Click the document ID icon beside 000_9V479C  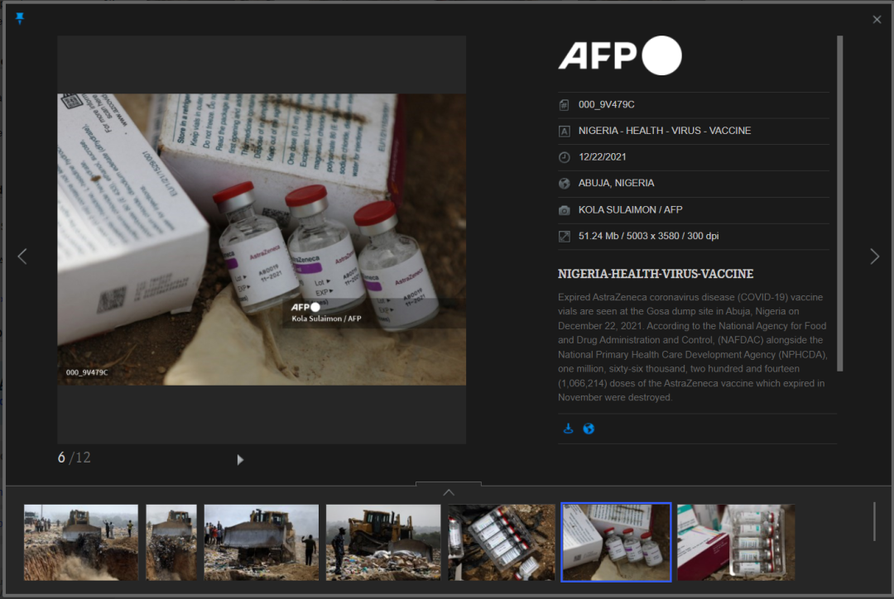coord(564,105)
